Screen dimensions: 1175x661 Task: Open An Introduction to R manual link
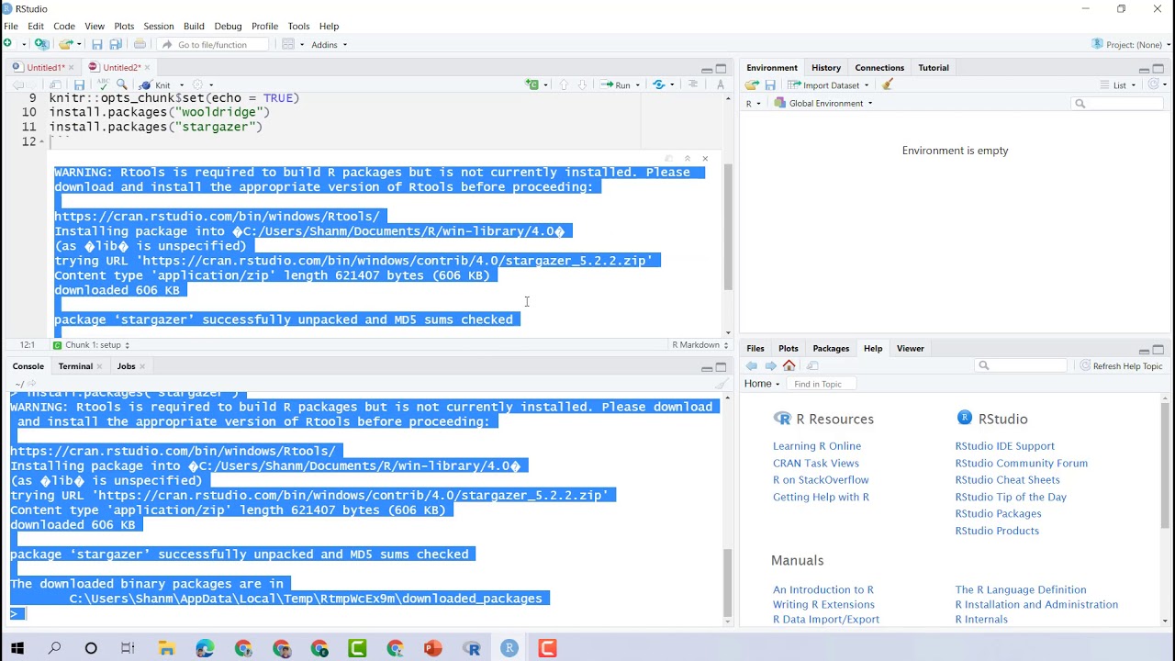[x=823, y=590]
